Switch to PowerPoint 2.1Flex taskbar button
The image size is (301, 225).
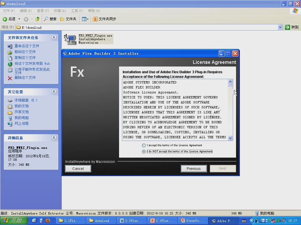coord(162,221)
